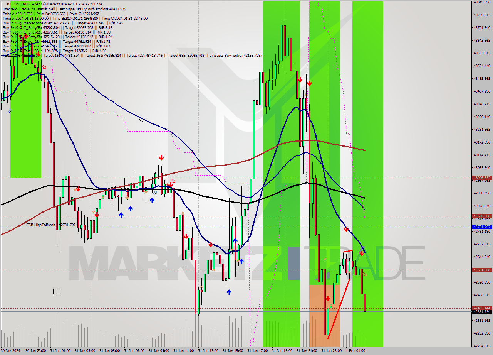Click the '30 Jan 23:00' time label
Screen dimensions: 493x355
36,351
